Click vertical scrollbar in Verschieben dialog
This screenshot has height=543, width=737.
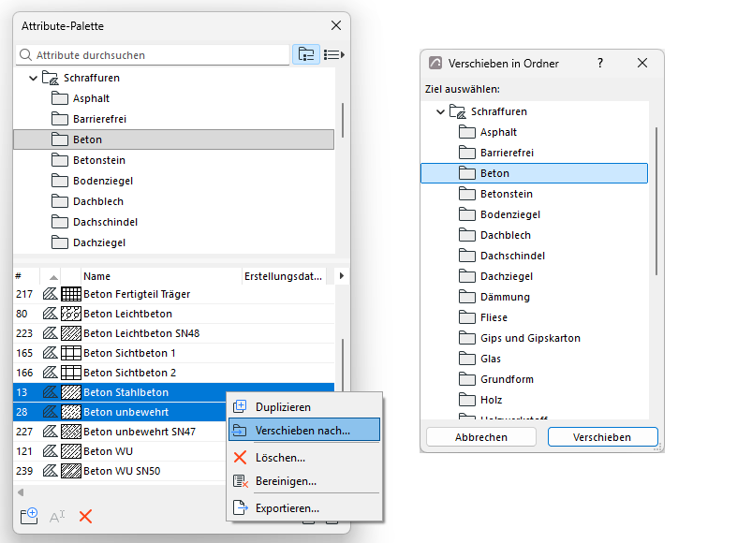[x=656, y=201]
